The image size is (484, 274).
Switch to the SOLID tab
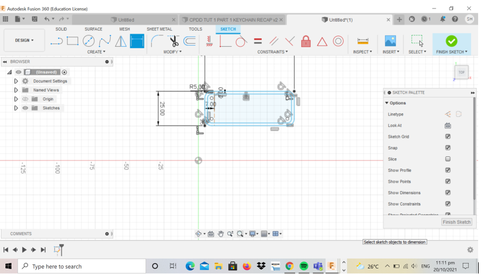pos(61,29)
